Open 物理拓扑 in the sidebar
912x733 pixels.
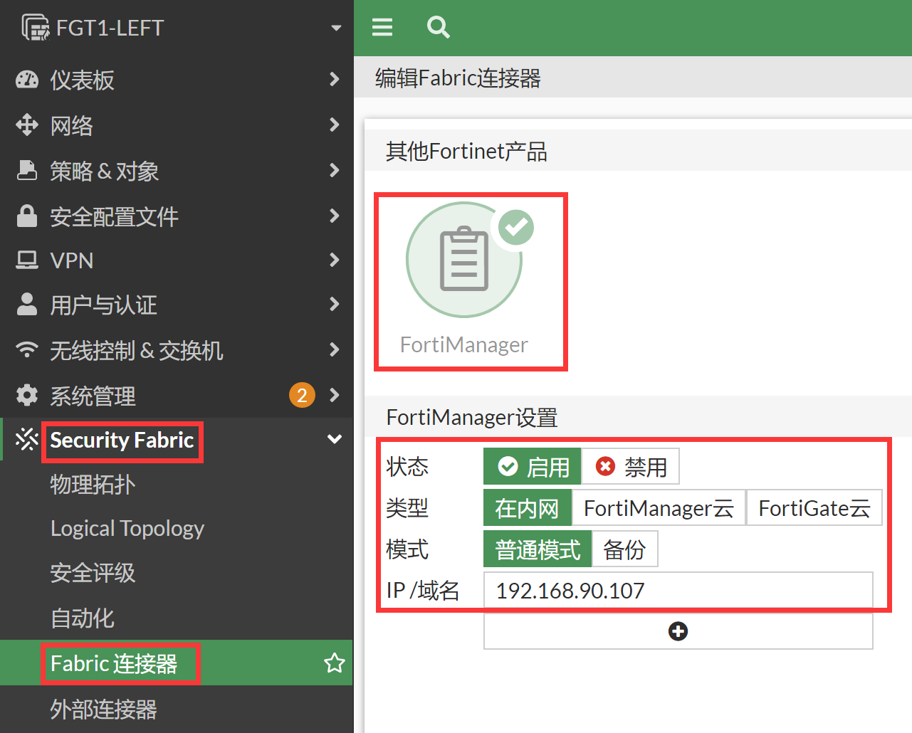[93, 485]
